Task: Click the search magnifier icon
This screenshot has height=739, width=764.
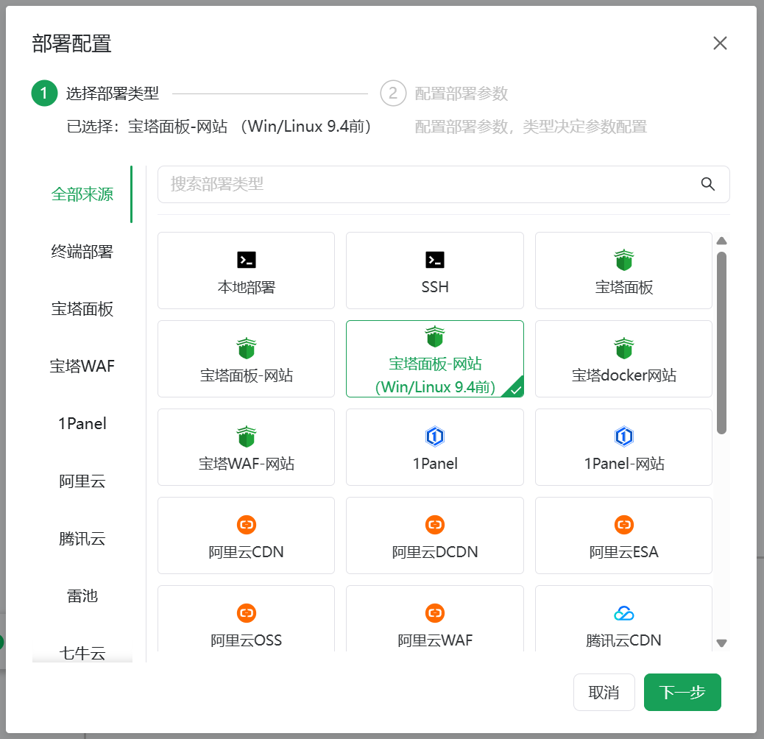Action: [707, 184]
